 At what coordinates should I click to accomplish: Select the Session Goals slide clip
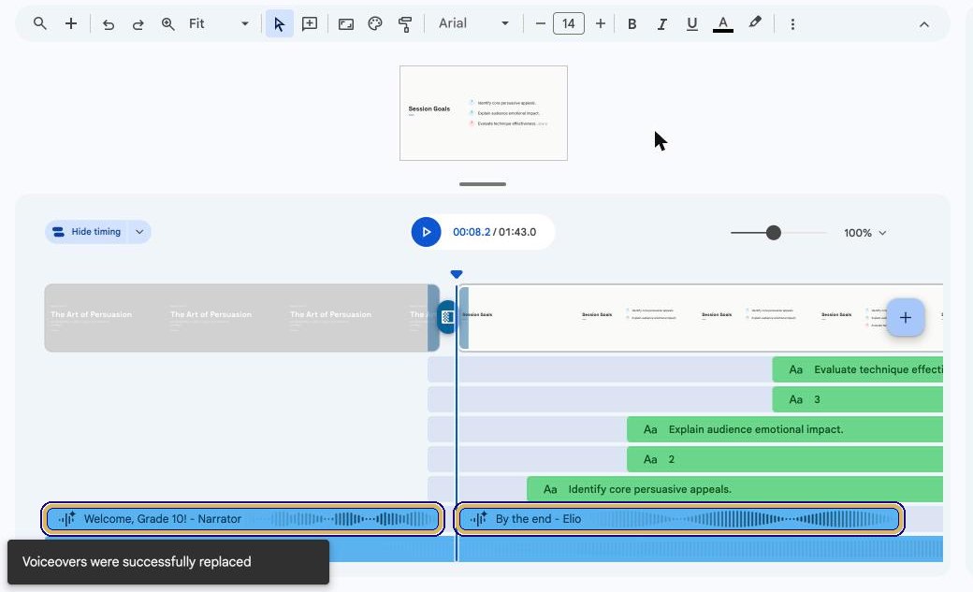[701, 318]
